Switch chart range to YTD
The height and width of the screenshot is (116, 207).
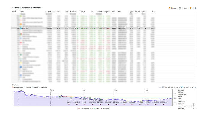pos(187,87)
